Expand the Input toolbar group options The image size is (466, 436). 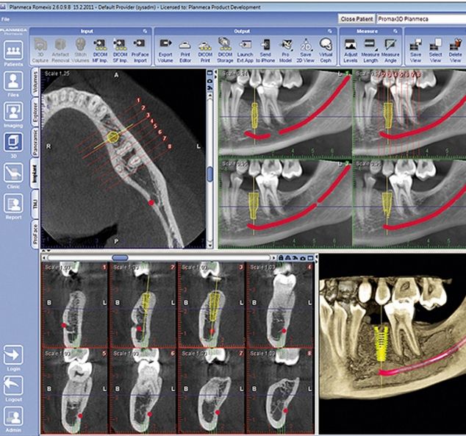[x=145, y=32]
